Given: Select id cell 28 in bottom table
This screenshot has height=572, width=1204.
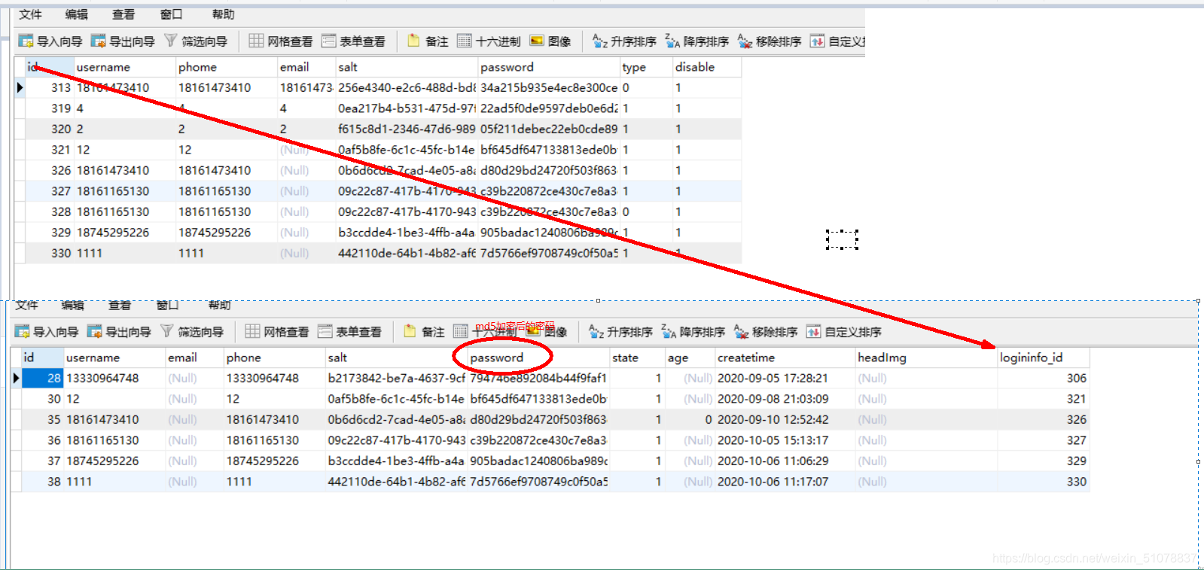Looking at the screenshot, I should pyautogui.click(x=42, y=378).
